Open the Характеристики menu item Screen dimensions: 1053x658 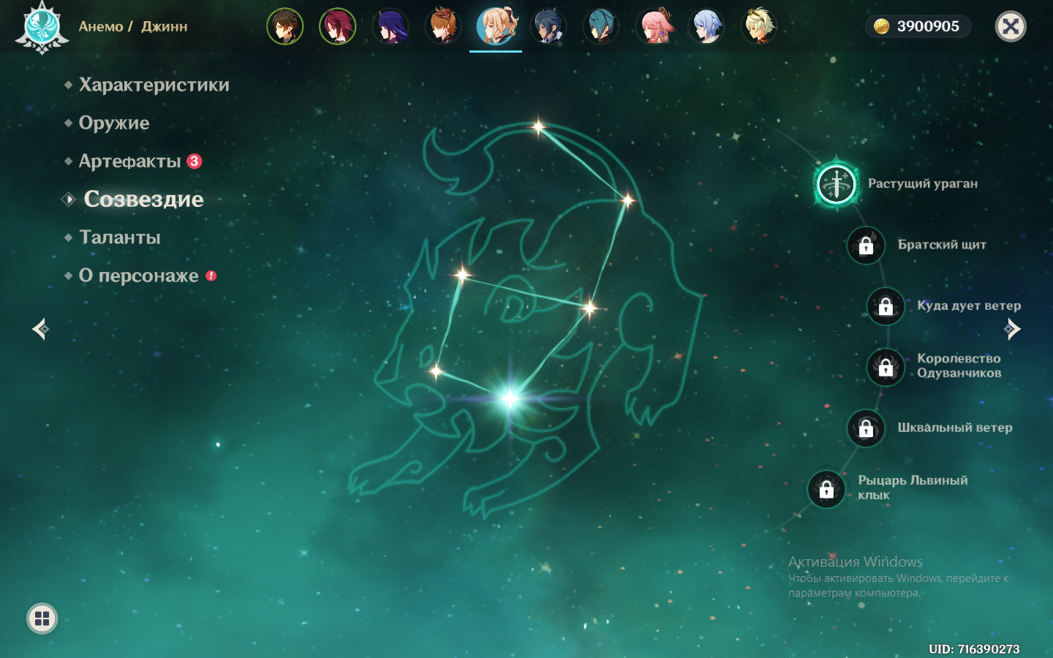point(154,85)
